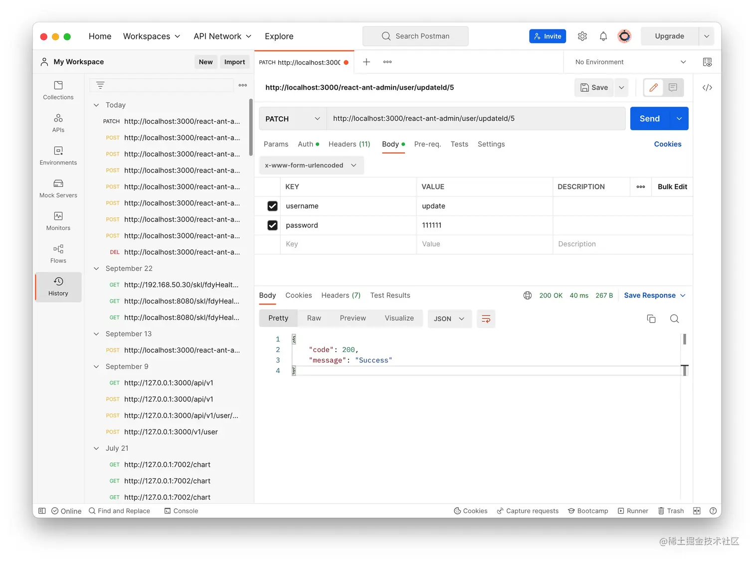The height and width of the screenshot is (561, 754).
Task: Open the JSON response format dropdown
Action: (449, 319)
